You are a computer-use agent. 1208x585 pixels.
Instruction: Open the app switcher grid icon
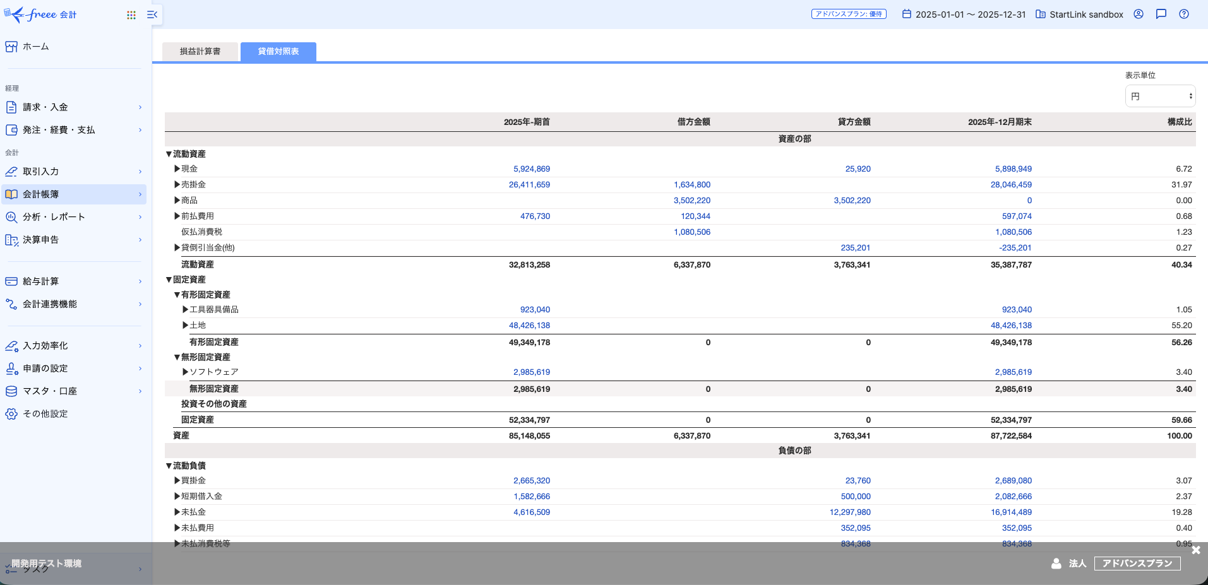(131, 15)
